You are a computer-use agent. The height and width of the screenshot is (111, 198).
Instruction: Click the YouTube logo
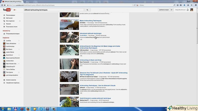(7, 10)
